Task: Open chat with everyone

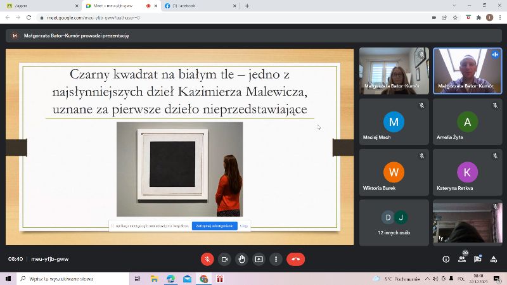Action: (x=478, y=259)
